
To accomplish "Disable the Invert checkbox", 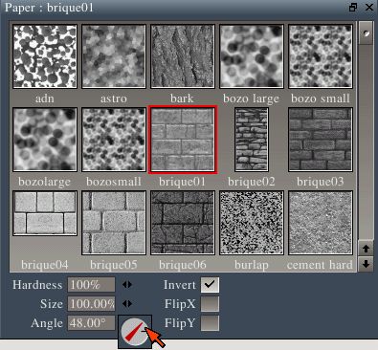I will pyautogui.click(x=210, y=285).
